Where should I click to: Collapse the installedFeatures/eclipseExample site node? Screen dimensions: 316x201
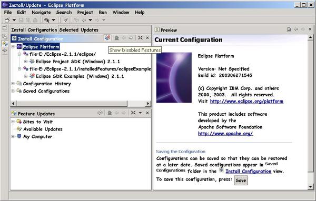[x=19, y=69]
